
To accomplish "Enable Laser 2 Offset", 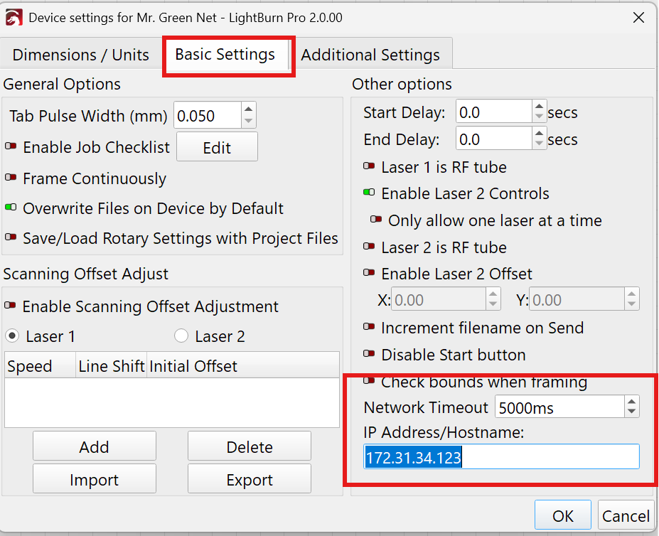I will tap(368, 273).
